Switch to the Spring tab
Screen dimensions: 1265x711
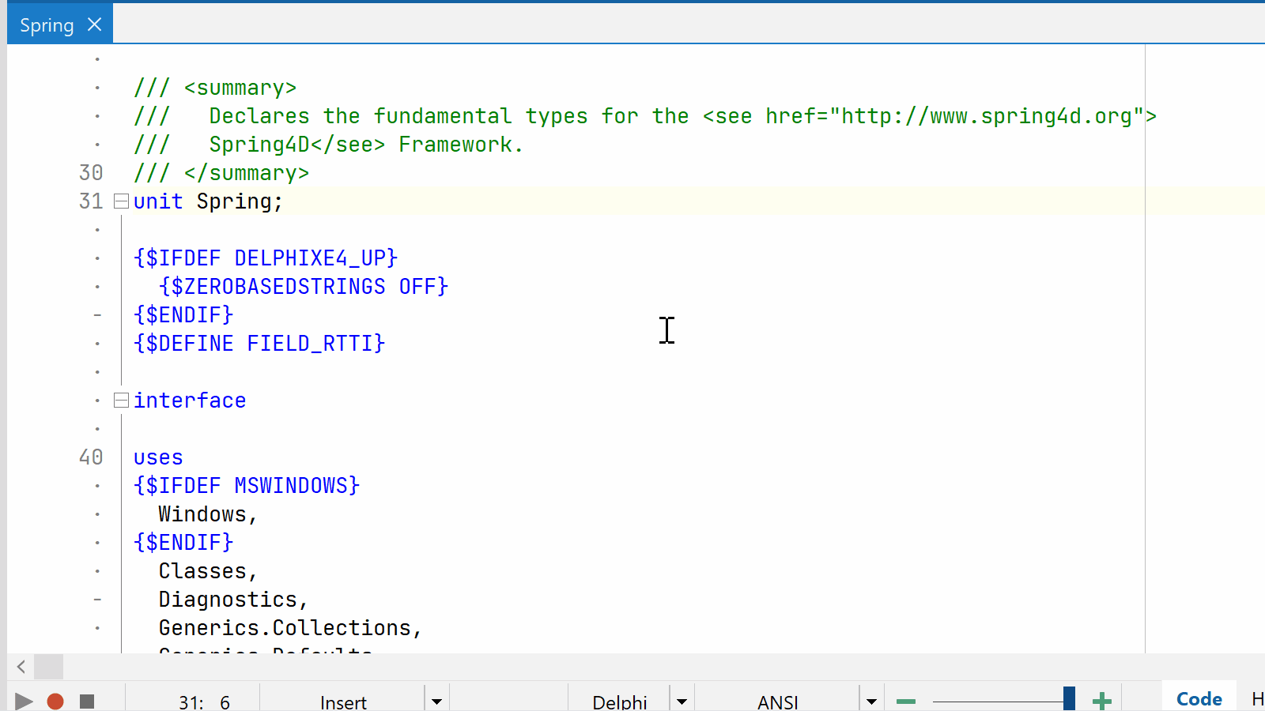47,25
